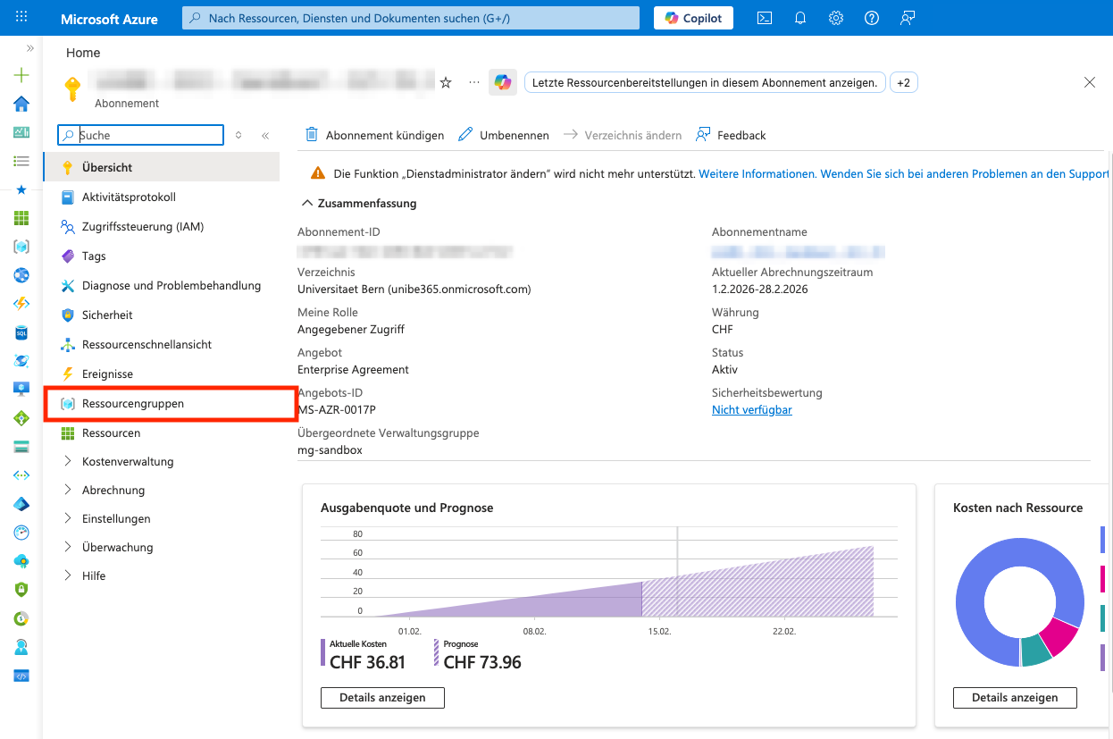Viewport: 1113px width, 739px height.
Task: Mark subscription as favorite with star
Action: point(446,83)
